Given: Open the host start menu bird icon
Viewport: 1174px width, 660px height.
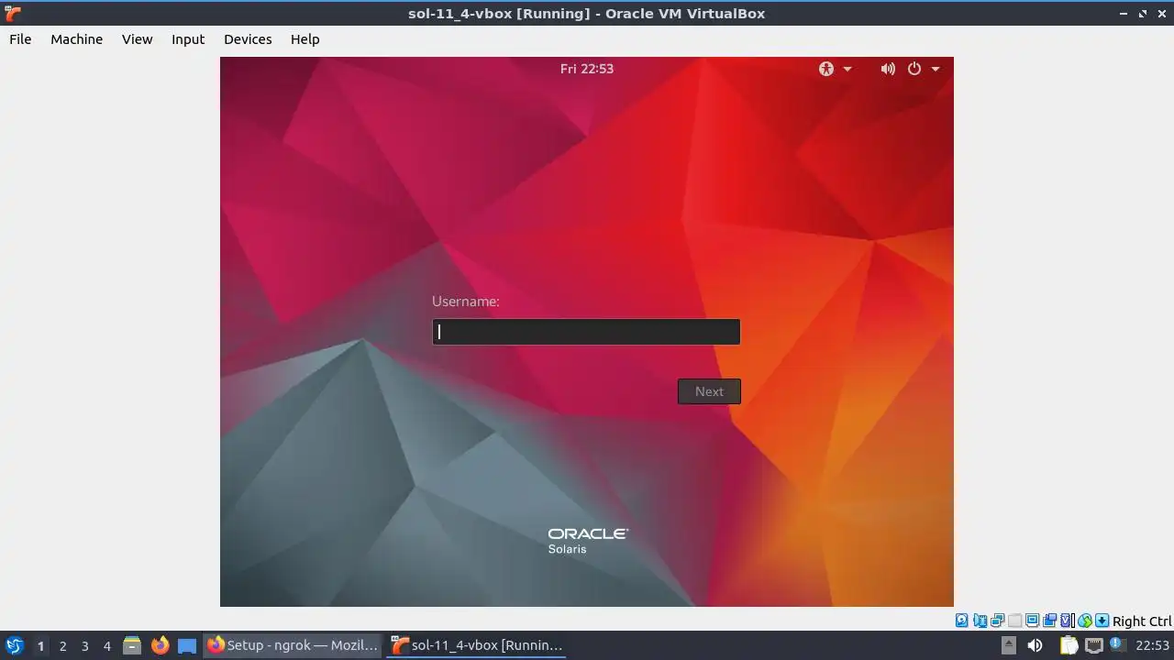Looking at the screenshot, I should click(x=14, y=645).
